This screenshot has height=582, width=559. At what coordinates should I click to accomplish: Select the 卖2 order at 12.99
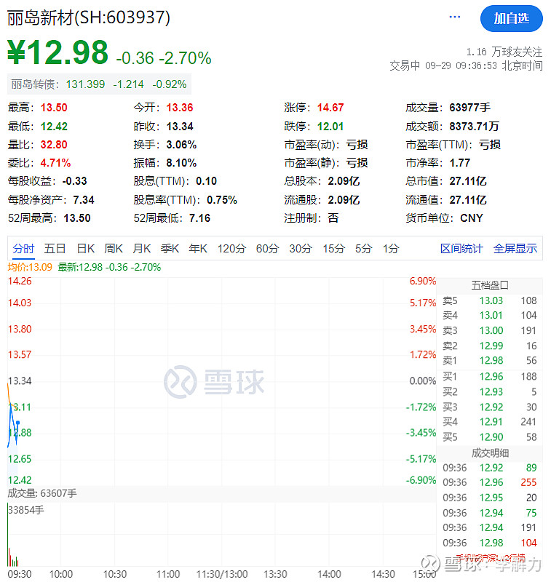tap(490, 346)
